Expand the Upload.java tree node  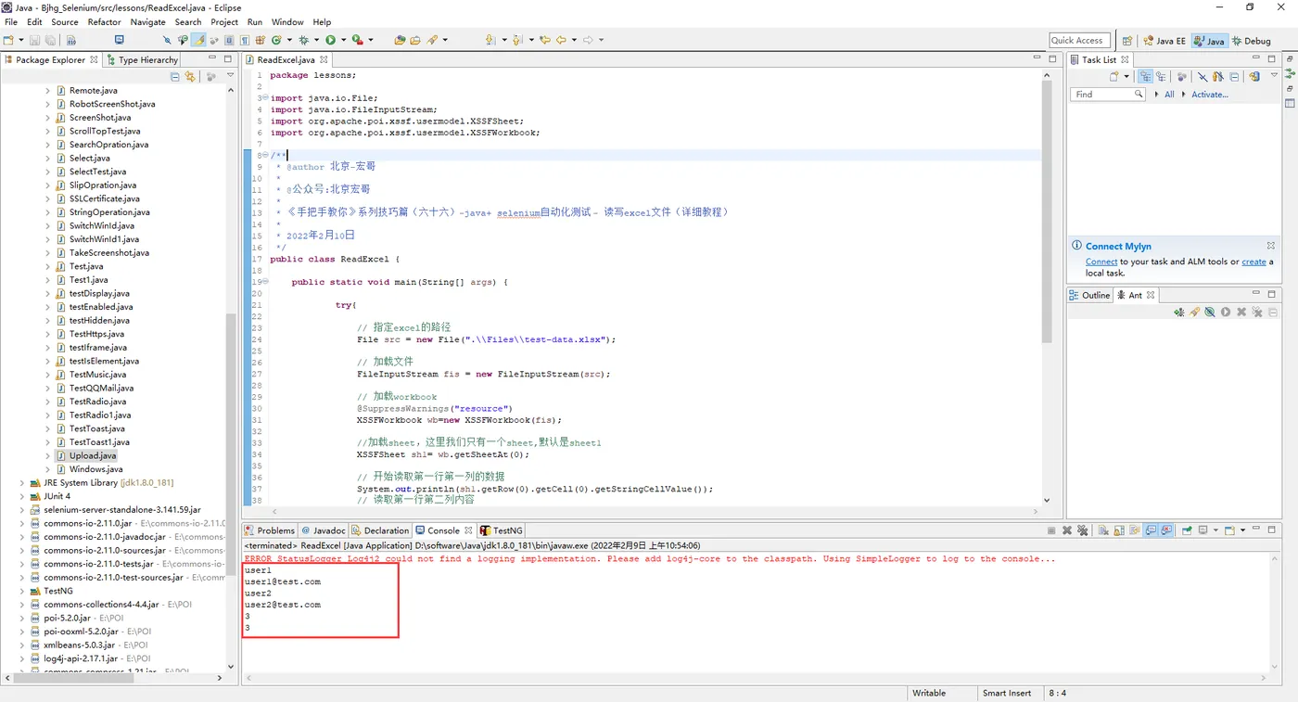[48, 456]
